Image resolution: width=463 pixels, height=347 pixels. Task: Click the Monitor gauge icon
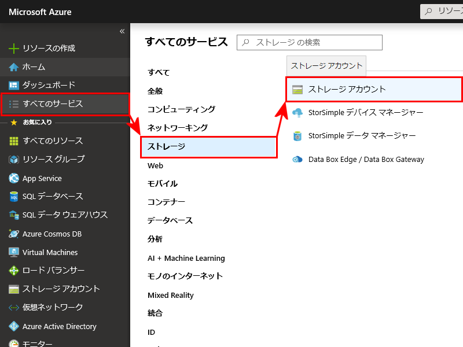(x=13, y=344)
